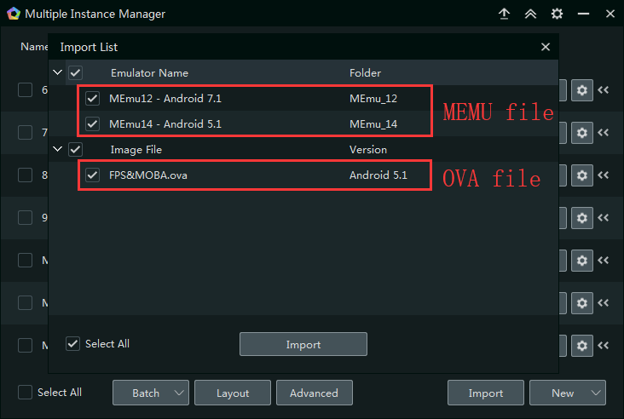The width and height of the screenshot is (624, 419).
Task: Click the Layout button
Action: 233,393
